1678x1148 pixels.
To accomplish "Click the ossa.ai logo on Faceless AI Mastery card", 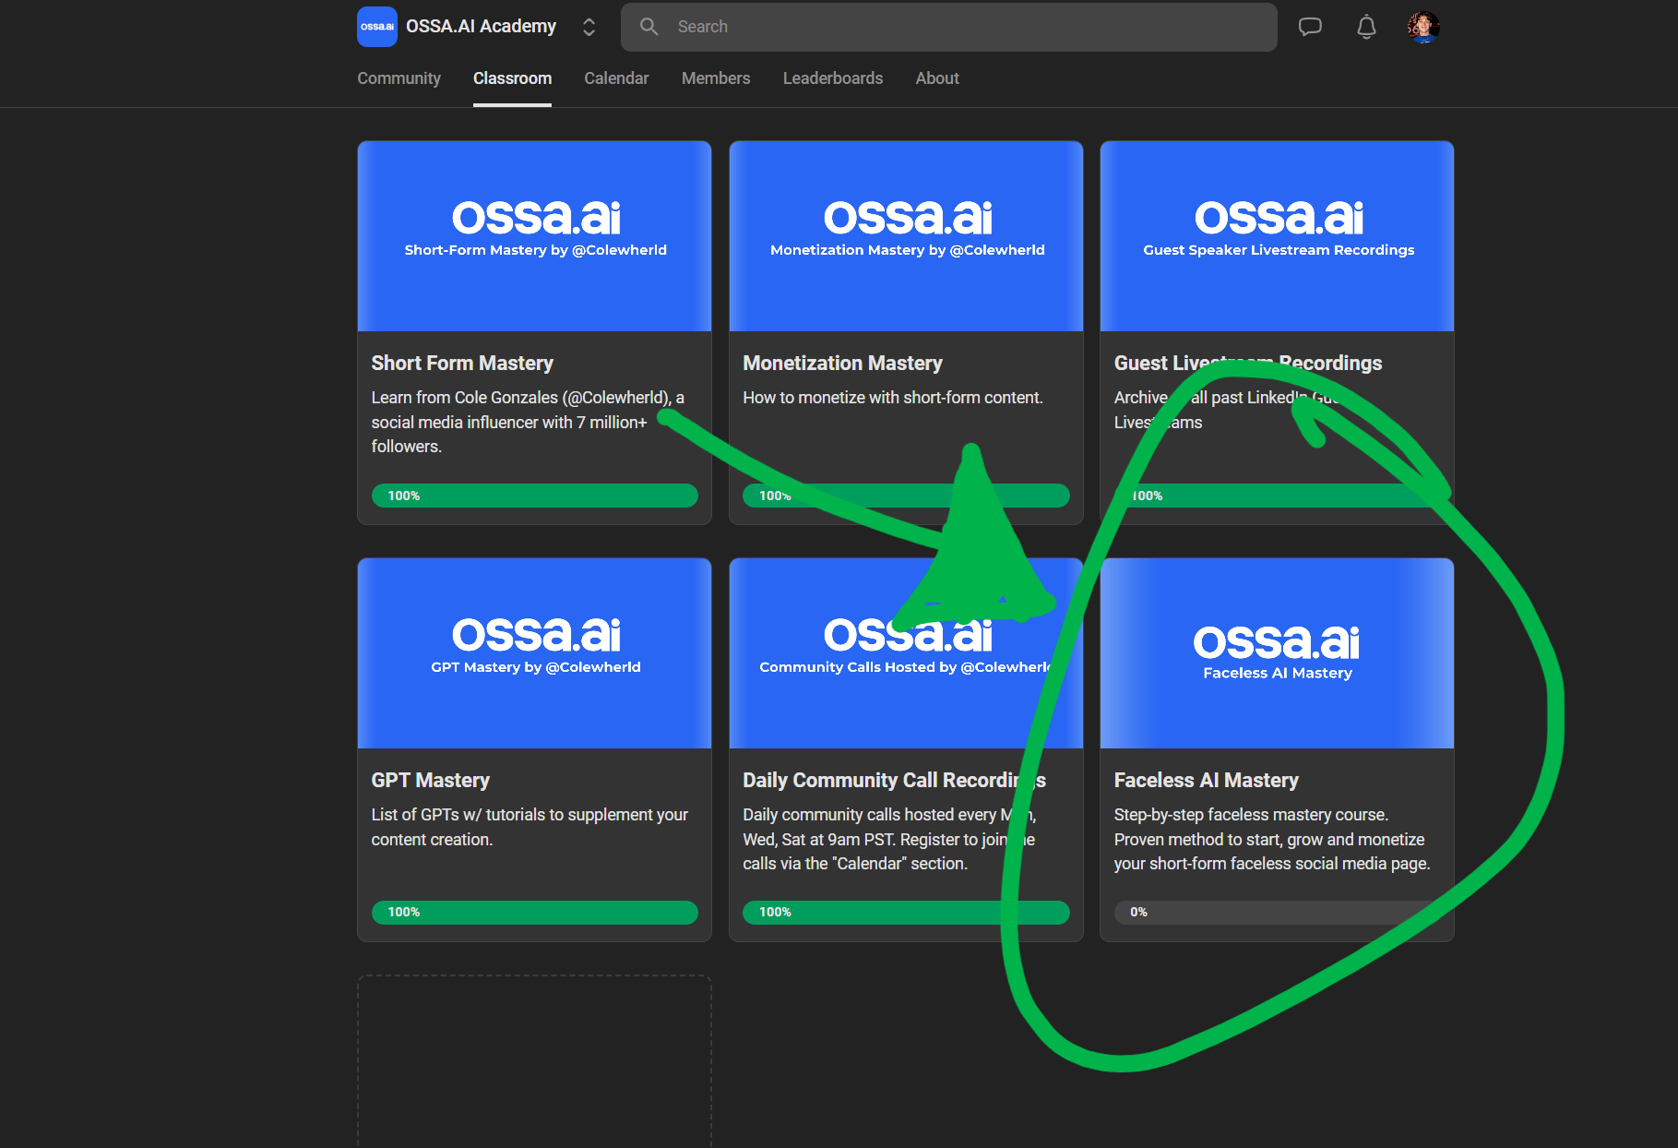I will tap(1277, 640).
